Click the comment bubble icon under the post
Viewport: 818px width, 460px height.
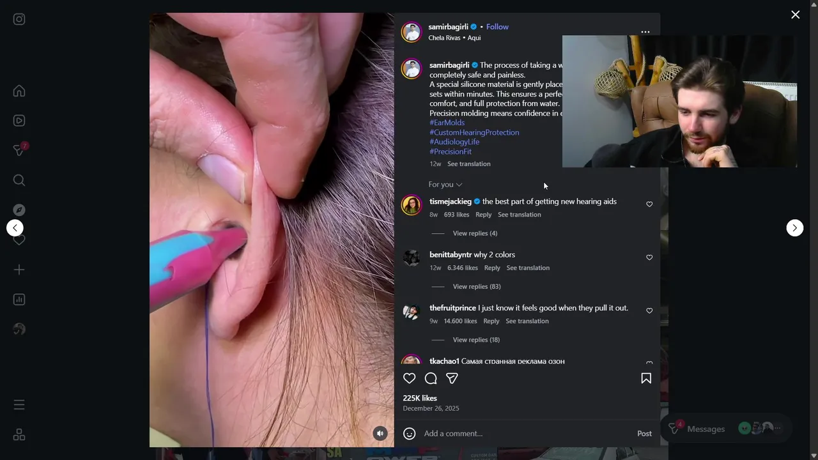coord(431,378)
